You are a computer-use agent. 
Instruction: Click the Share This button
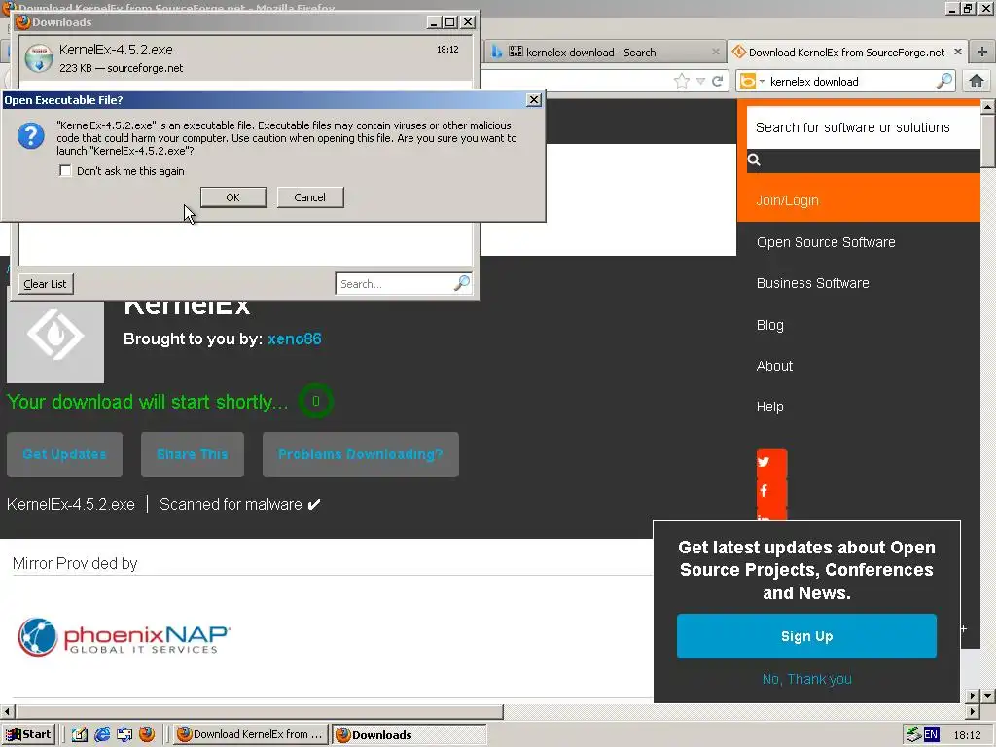[193, 454]
